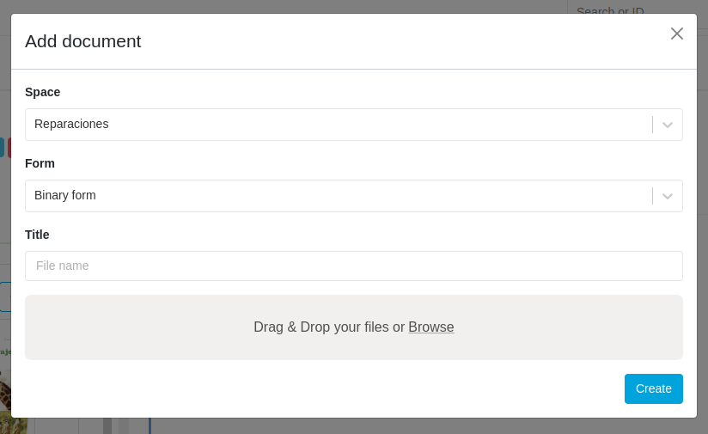The width and height of the screenshot is (708, 434).
Task: Click the Title field label
Action: 37,235
